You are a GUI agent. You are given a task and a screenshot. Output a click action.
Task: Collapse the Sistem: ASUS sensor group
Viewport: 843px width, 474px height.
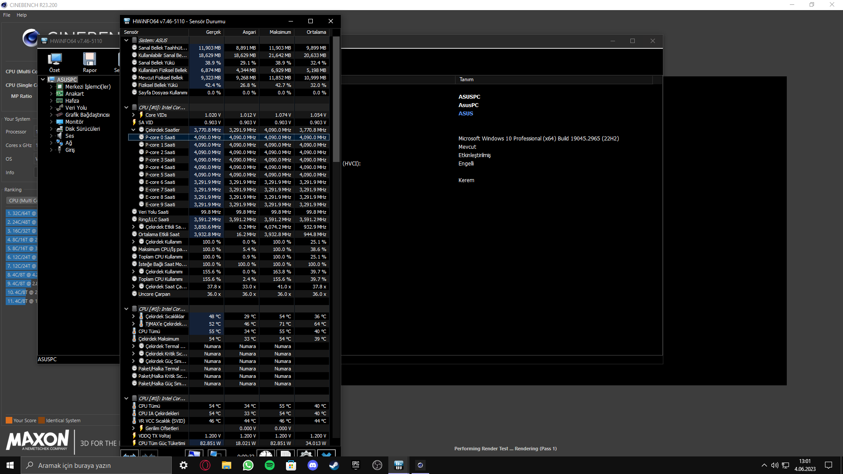127,40
